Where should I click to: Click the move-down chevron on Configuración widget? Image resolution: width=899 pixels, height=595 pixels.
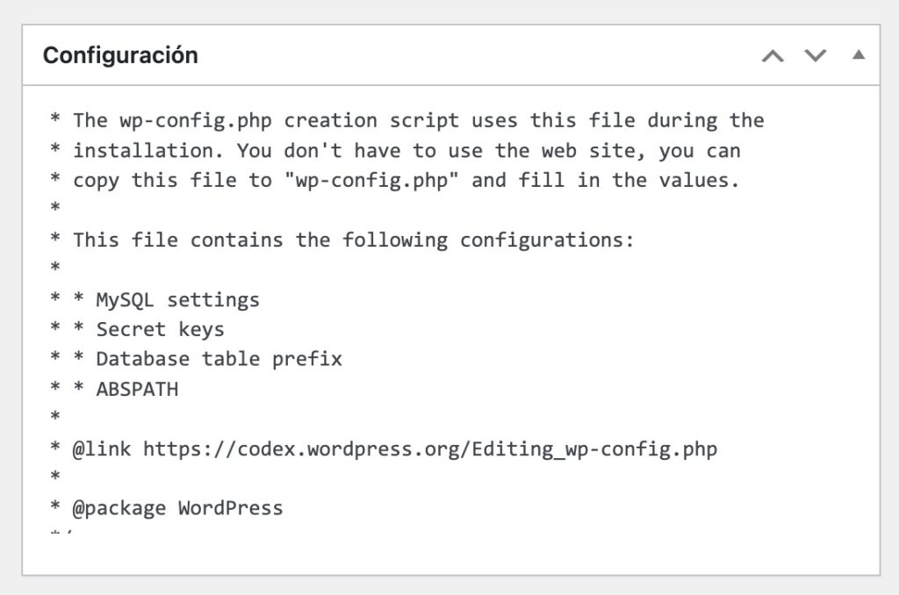(x=816, y=55)
